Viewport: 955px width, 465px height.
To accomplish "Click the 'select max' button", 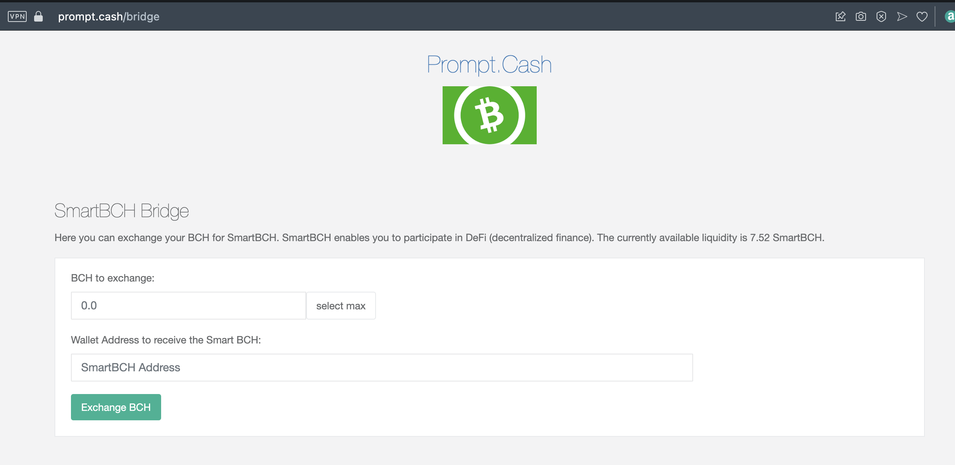I will 341,305.
